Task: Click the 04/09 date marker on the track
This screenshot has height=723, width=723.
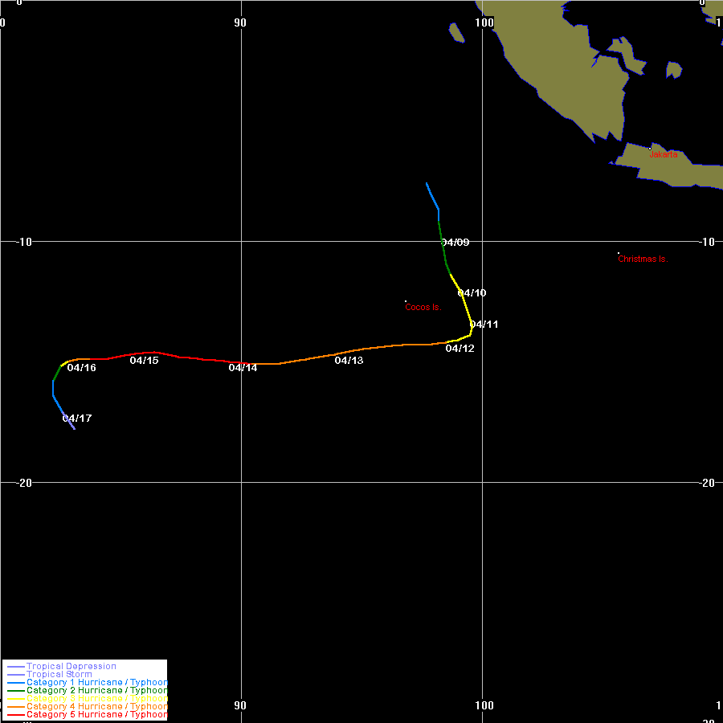Action: [455, 243]
